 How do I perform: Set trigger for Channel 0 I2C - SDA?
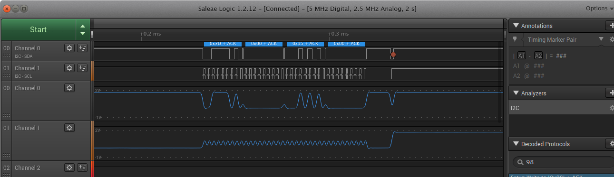tap(82, 48)
